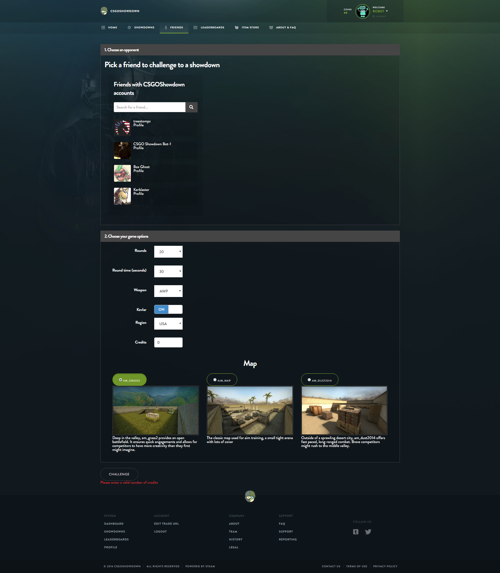
Task: Click the Home grid icon
Action: tap(103, 28)
